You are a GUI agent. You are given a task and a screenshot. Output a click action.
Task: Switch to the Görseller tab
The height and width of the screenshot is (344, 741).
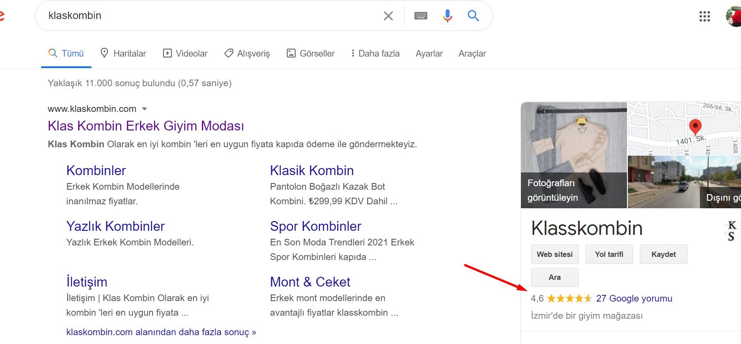tap(311, 54)
